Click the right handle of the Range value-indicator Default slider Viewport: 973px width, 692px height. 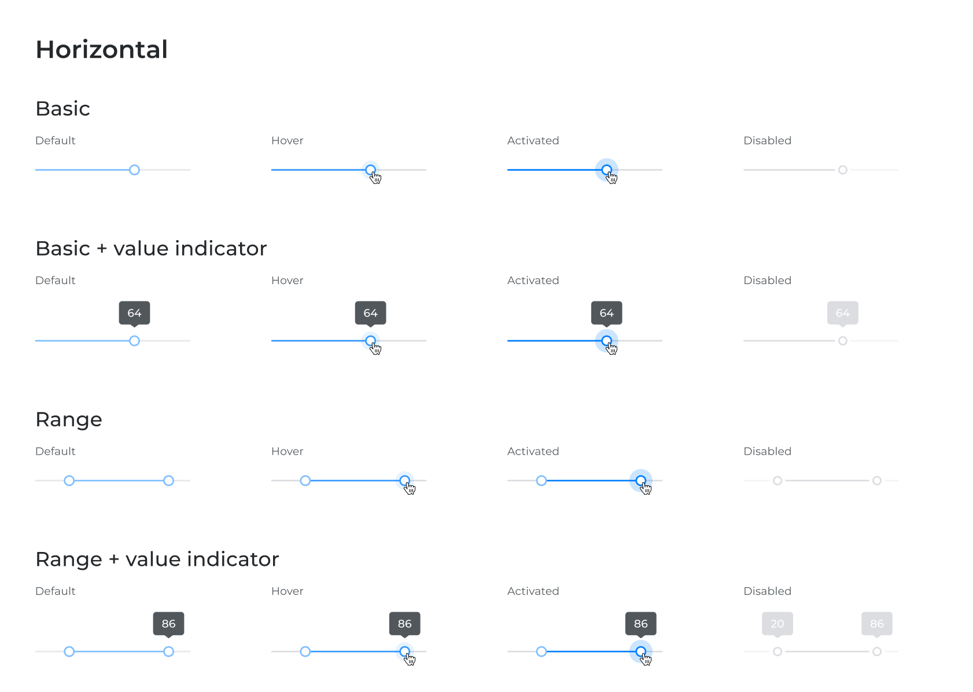click(x=168, y=651)
